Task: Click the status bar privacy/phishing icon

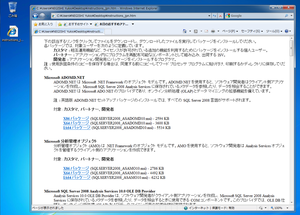Action: click(261, 208)
